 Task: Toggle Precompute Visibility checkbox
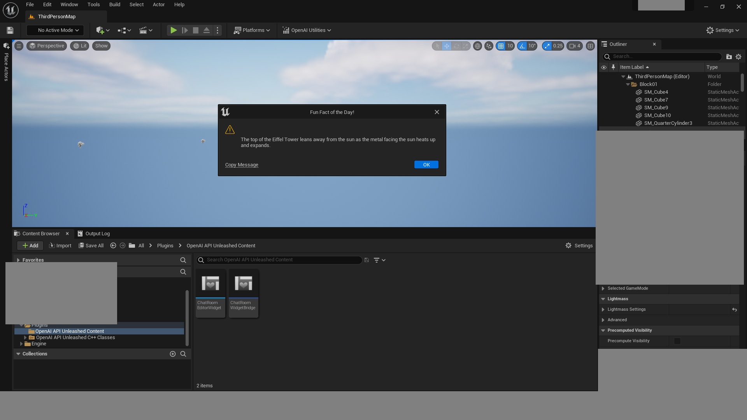pos(677,341)
